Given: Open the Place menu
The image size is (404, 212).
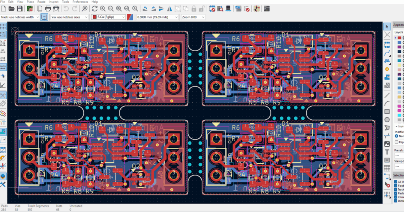Looking at the screenshot, I should (x=30, y=2).
